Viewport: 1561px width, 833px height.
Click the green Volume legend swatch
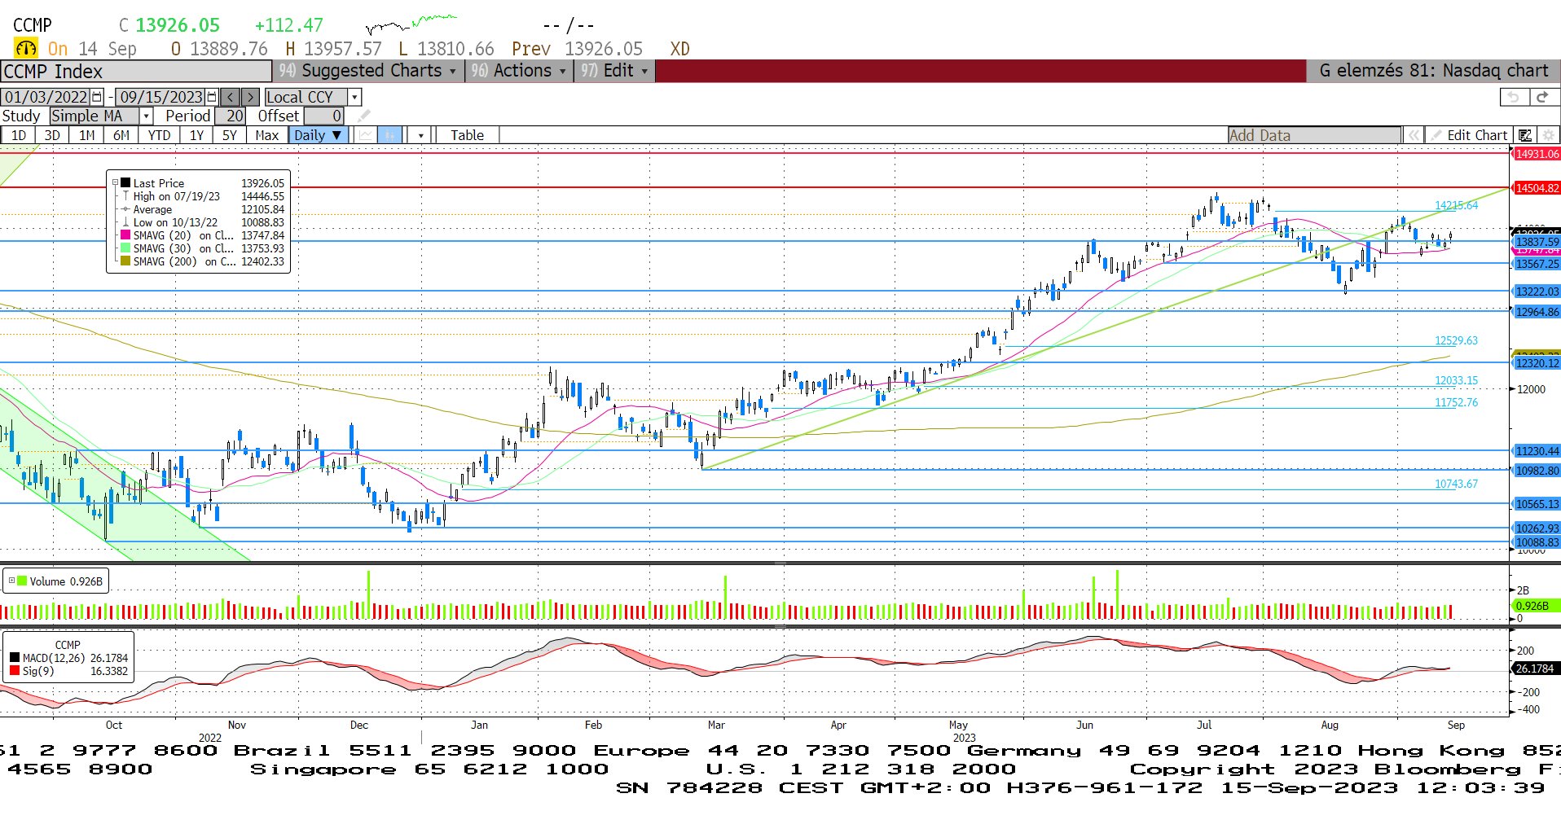22,581
